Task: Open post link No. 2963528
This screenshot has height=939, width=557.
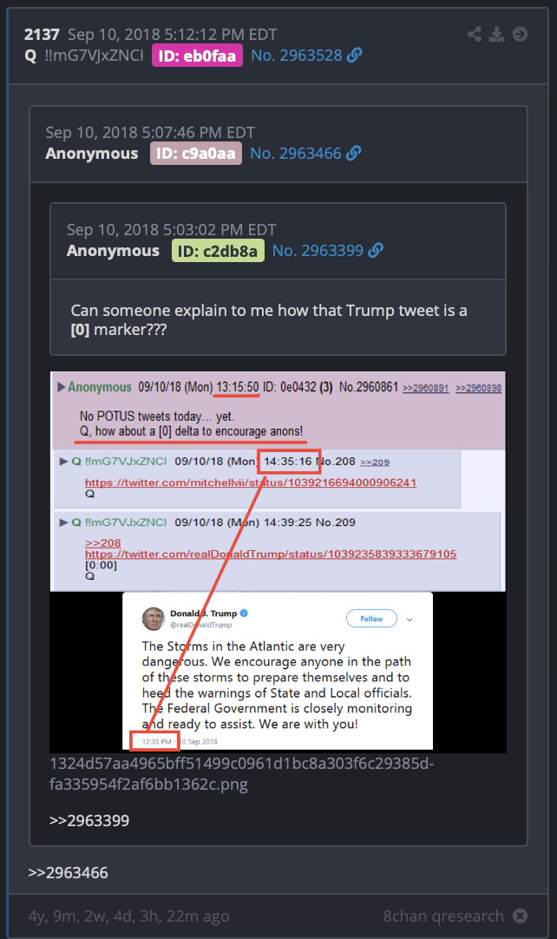Action: pyautogui.click(x=297, y=55)
